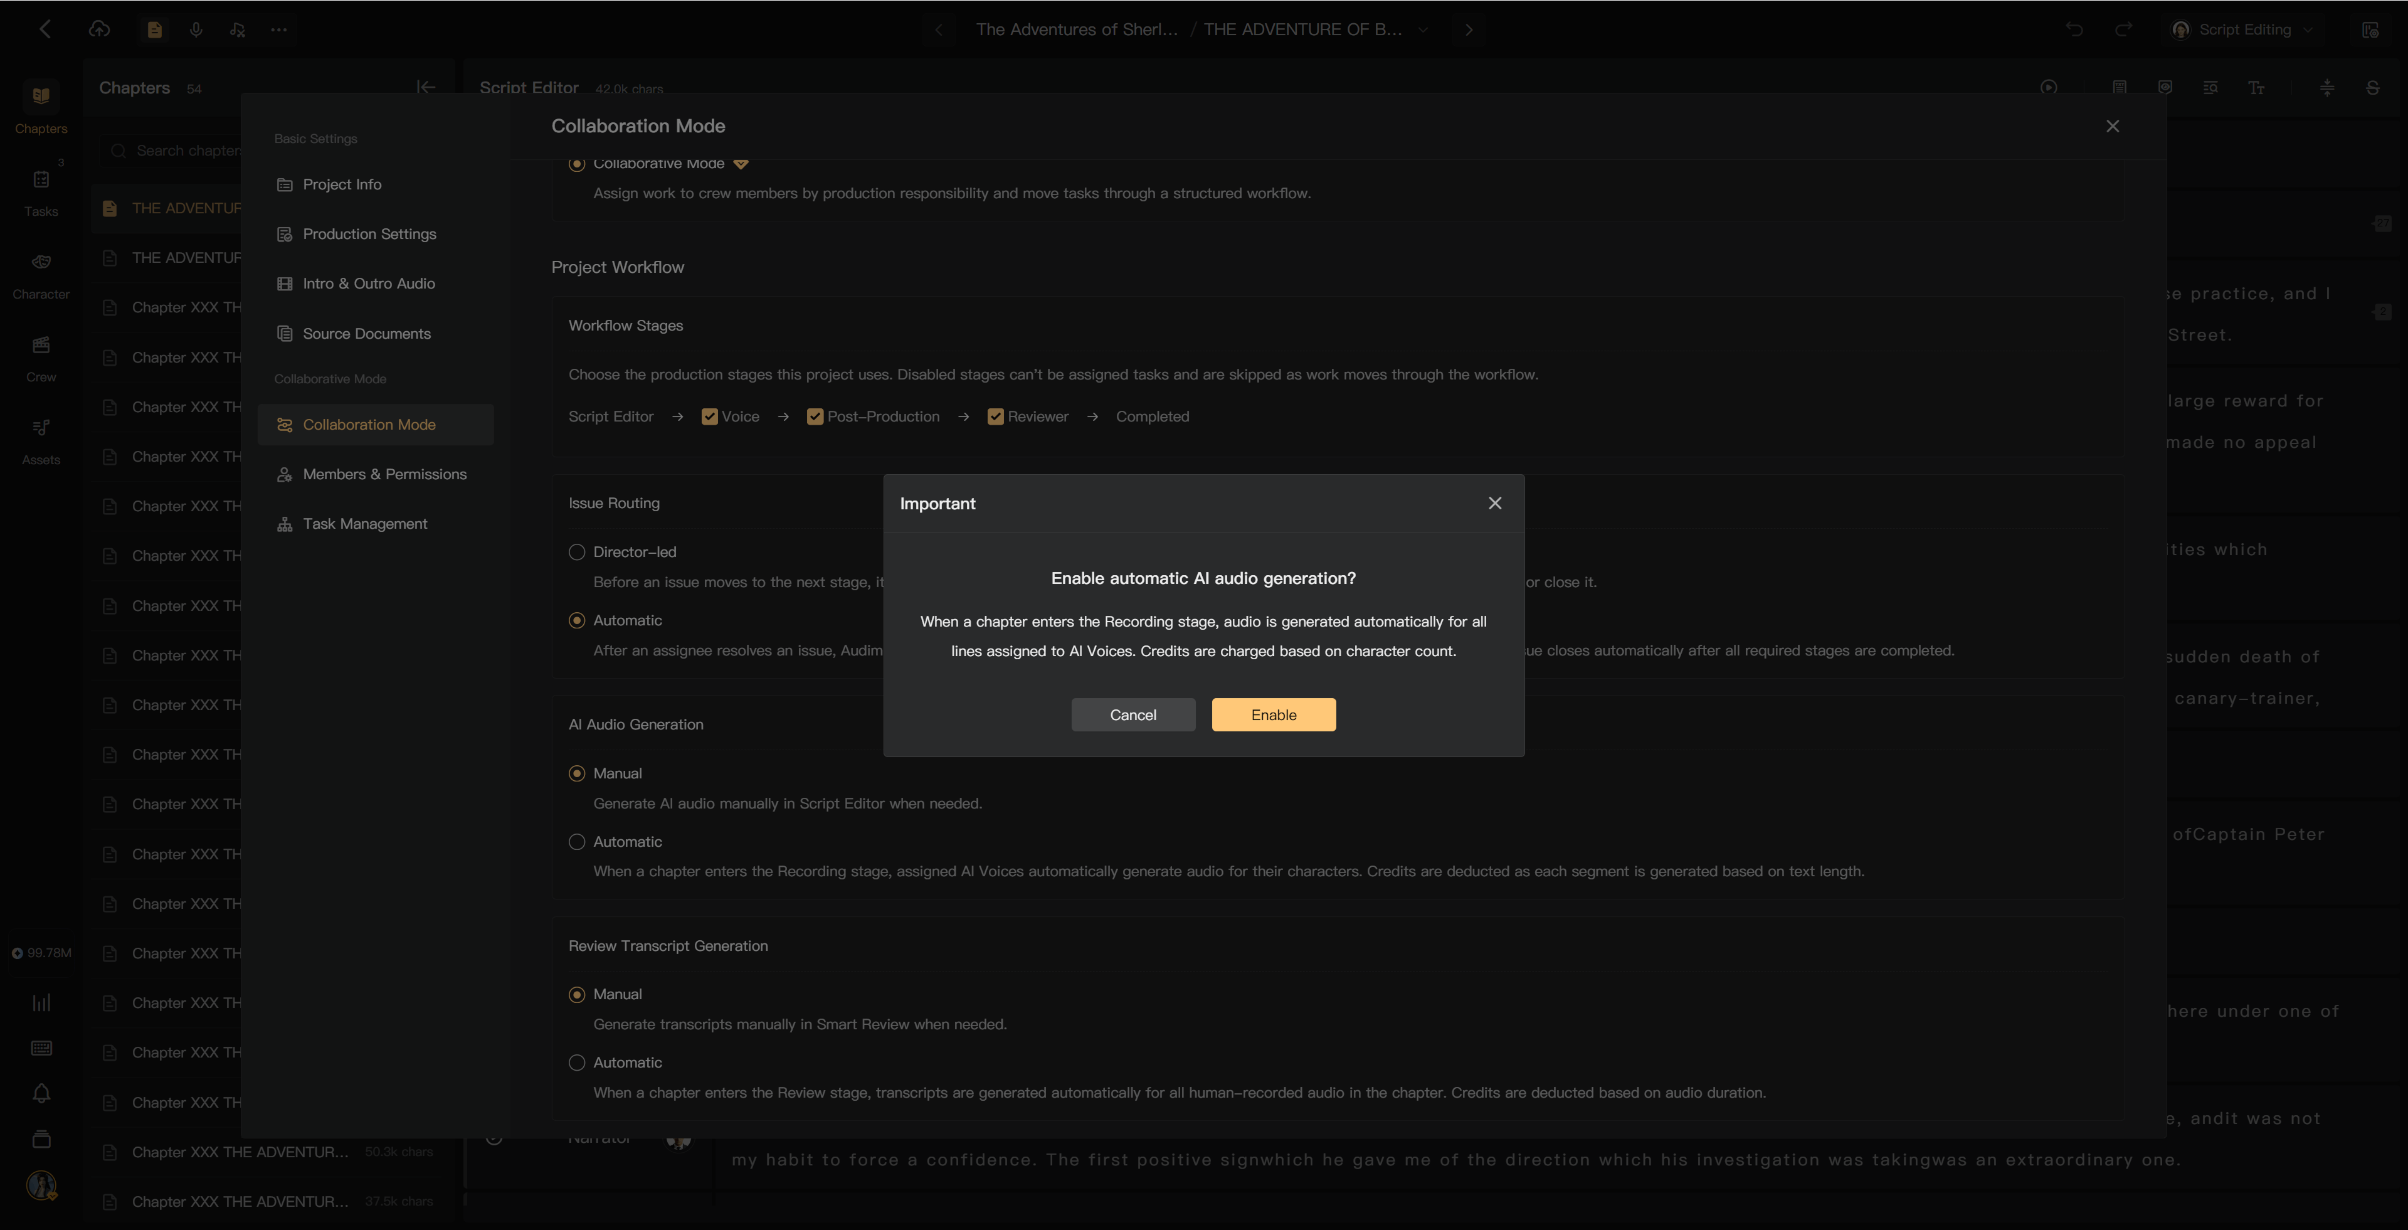Viewport: 2408px width, 1230px height.
Task: Click the 99.78M credits balance
Action: [x=42, y=952]
